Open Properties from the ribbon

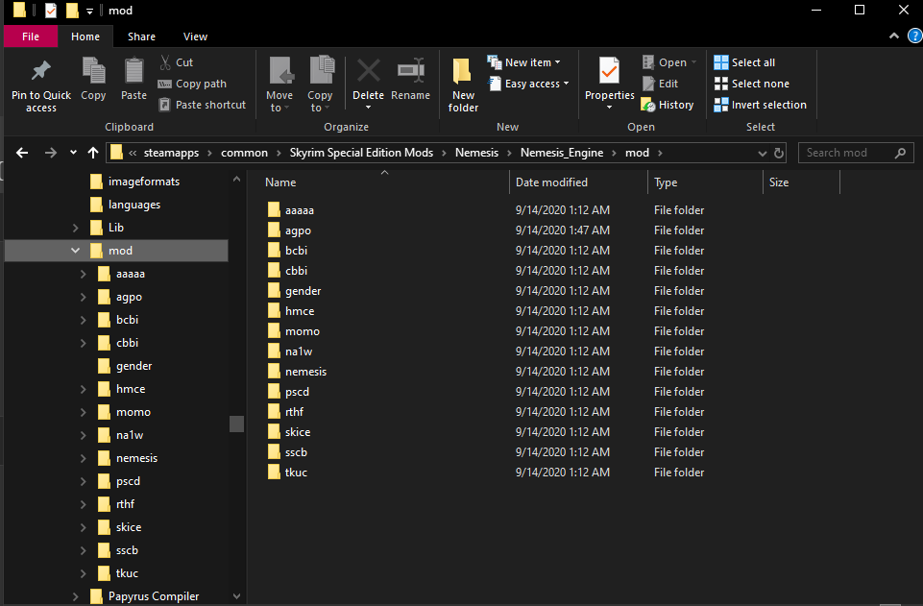click(609, 84)
